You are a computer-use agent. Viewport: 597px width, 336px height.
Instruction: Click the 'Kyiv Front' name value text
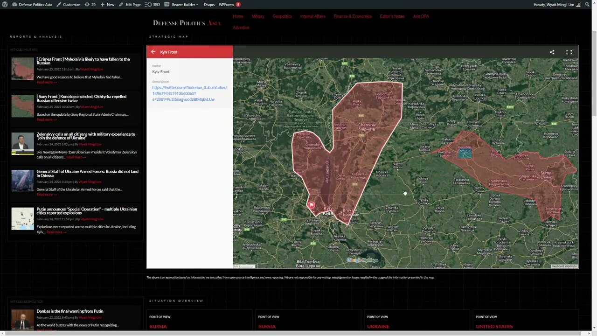coord(161,72)
